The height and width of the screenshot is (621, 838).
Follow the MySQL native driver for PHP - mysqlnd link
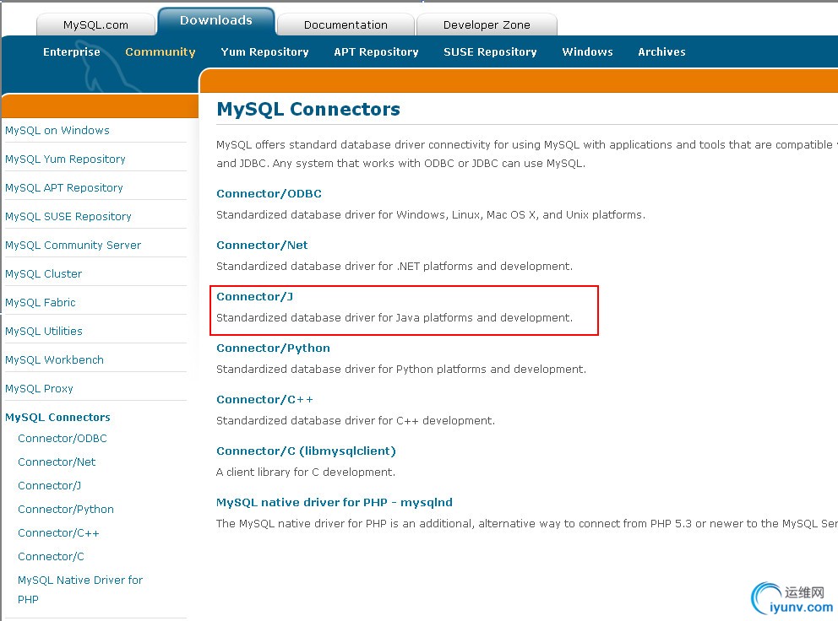pos(335,503)
